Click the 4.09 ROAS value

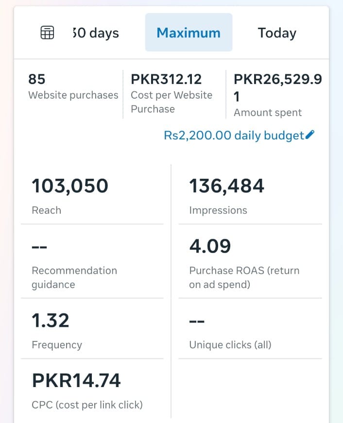(210, 246)
